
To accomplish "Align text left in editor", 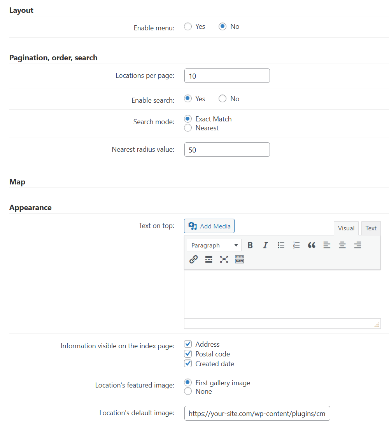I will coord(327,245).
